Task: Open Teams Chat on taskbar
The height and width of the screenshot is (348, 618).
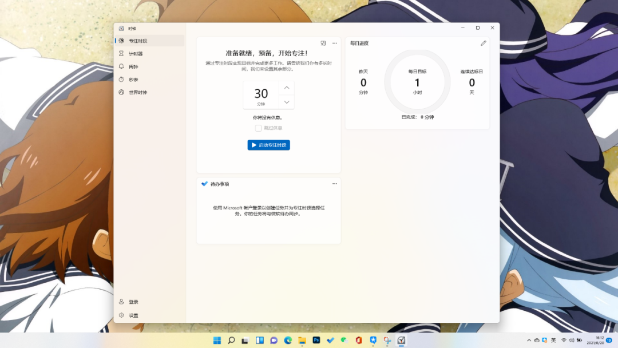Action: click(x=274, y=340)
